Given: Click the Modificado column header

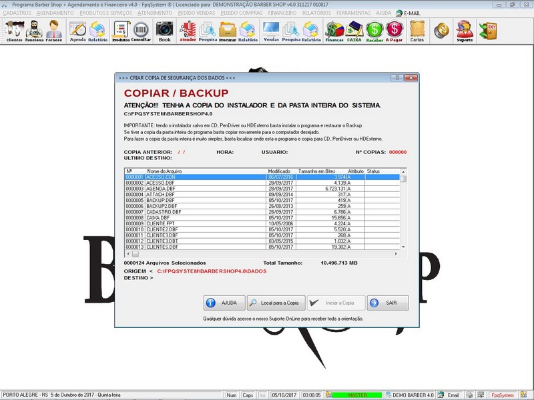Looking at the screenshot, I should point(279,171).
